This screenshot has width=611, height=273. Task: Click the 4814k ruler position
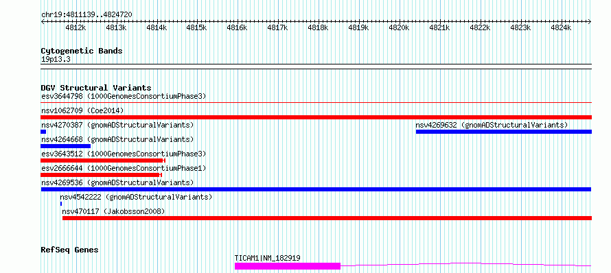point(157,27)
